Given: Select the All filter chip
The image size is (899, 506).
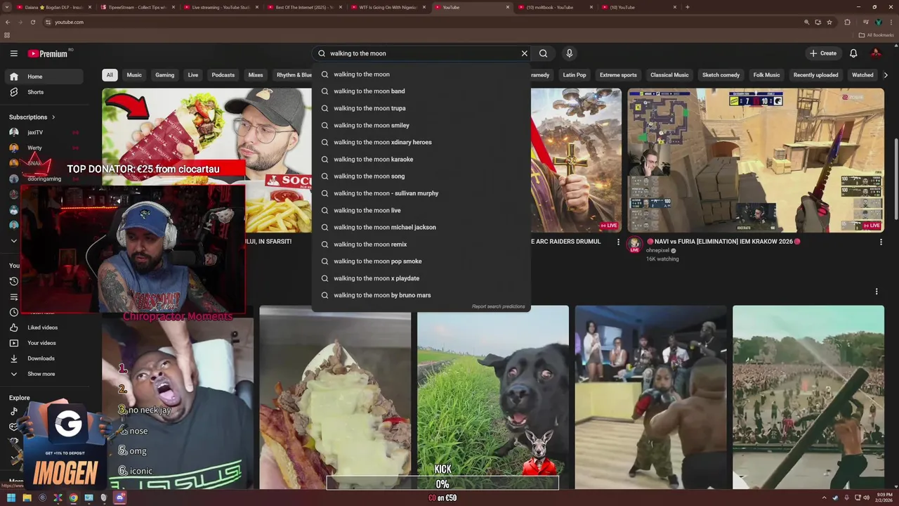Looking at the screenshot, I should [x=110, y=75].
